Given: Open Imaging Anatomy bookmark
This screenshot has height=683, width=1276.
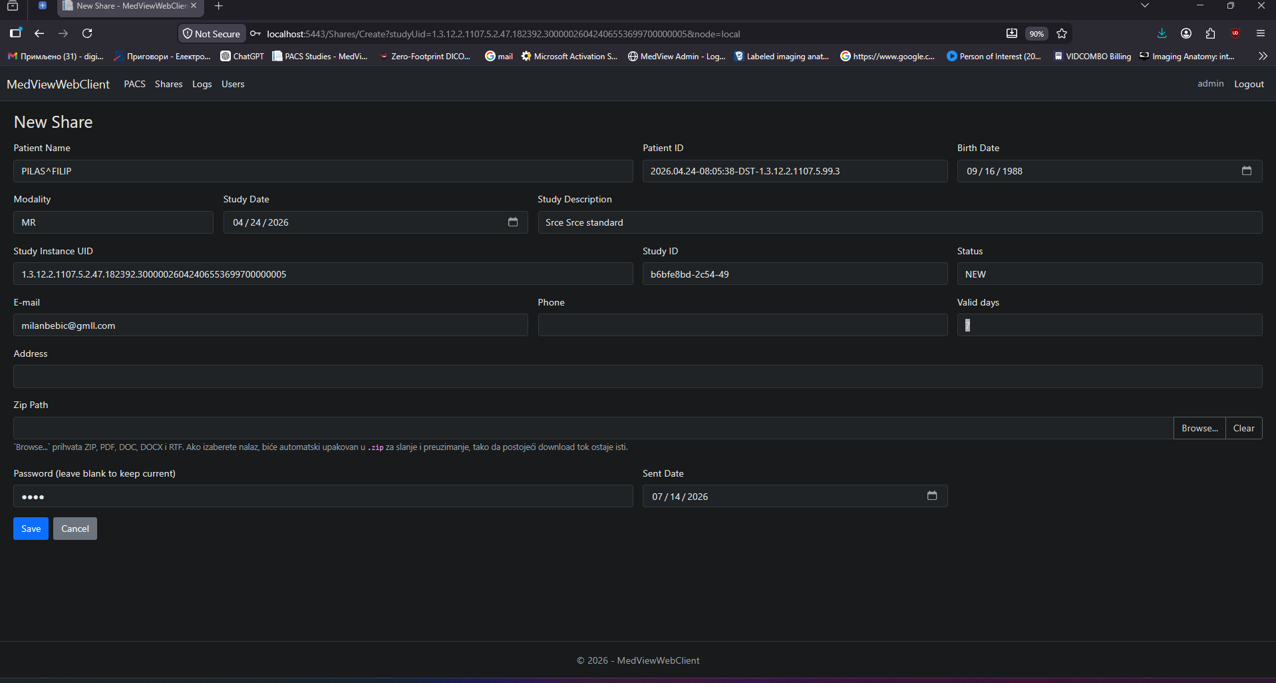Looking at the screenshot, I should click(1187, 57).
